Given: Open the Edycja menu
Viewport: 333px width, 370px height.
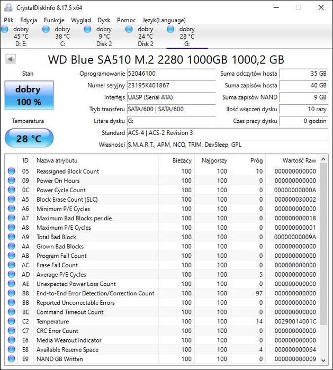Looking at the screenshot, I should pos(29,20).
